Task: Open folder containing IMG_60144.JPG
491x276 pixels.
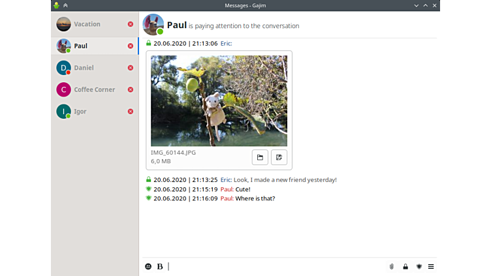Action: point(260,157)
